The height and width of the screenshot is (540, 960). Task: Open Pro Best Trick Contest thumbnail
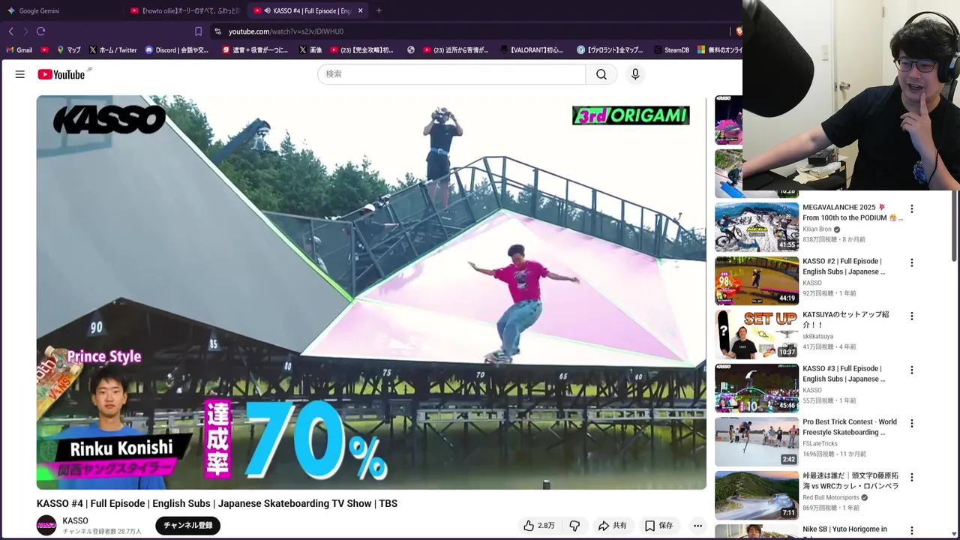[757, 442]
